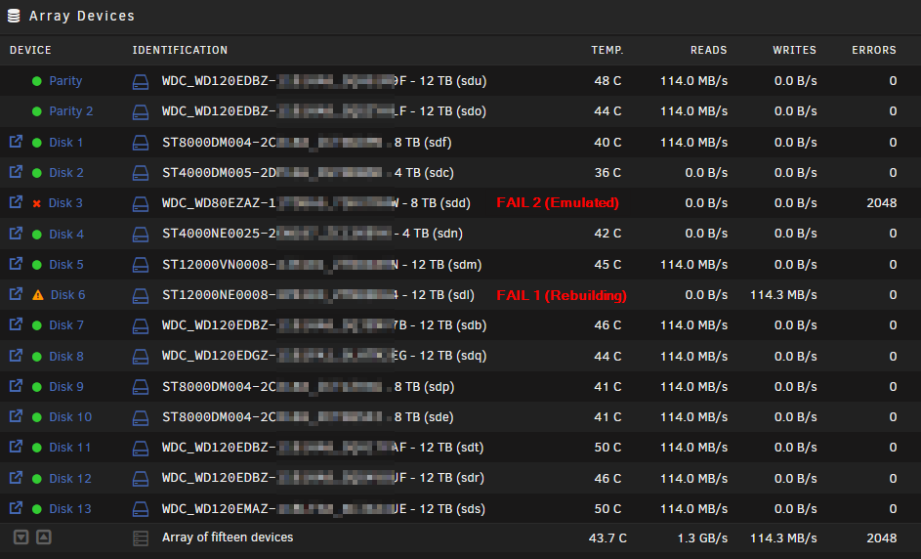The width and height of the screenshot is (921, 559).
Task: Open the Disk 4 settings link
Action: (x=66, y=234)
